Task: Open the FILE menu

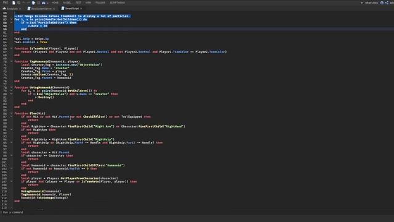Action: pos(6,2)
